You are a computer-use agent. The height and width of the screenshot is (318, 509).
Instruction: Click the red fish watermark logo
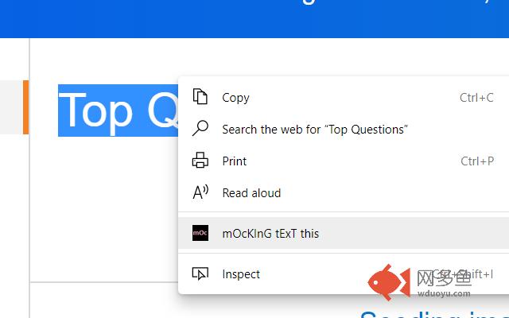389,282
